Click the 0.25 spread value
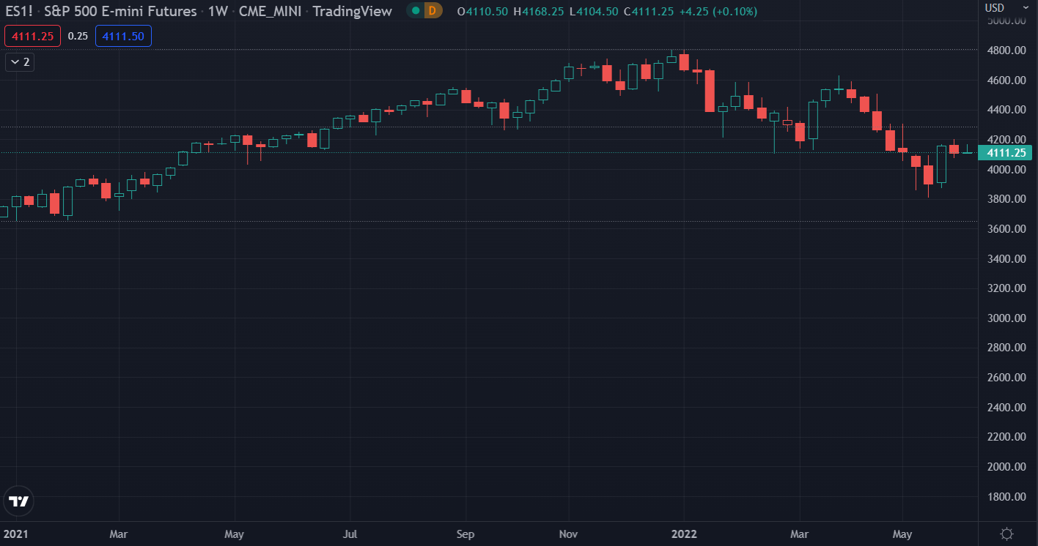This screenshot has height=546, width=1038. click(x=78, y=36)
